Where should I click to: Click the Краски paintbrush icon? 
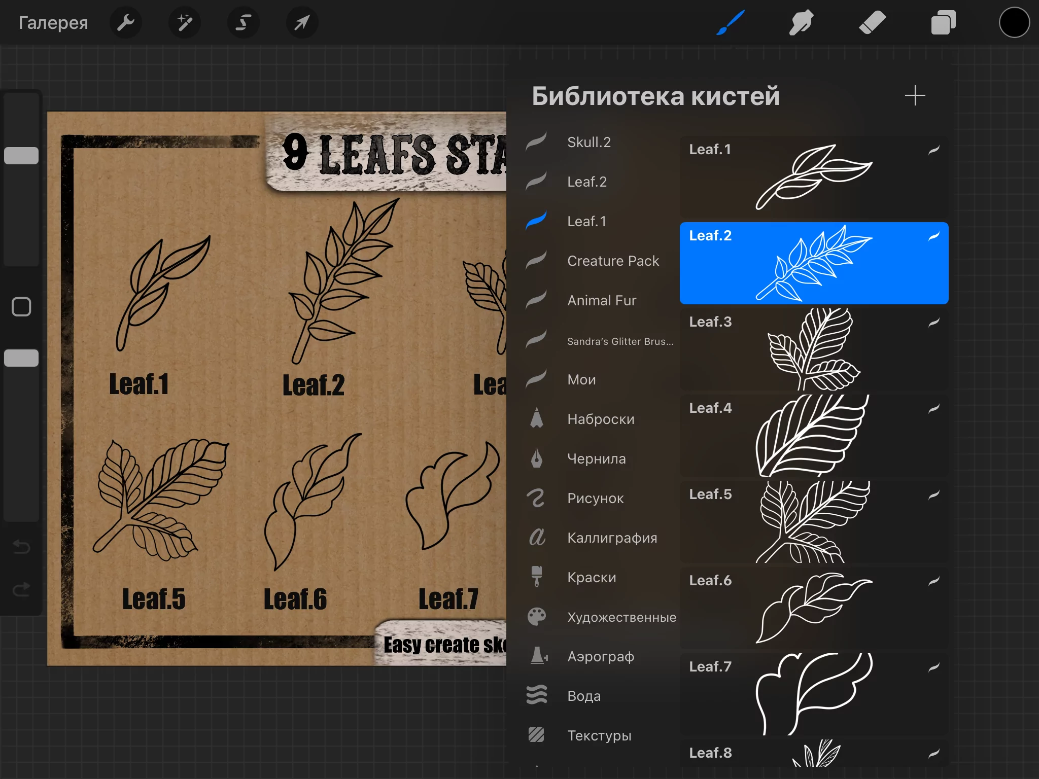tap(537, 577)
